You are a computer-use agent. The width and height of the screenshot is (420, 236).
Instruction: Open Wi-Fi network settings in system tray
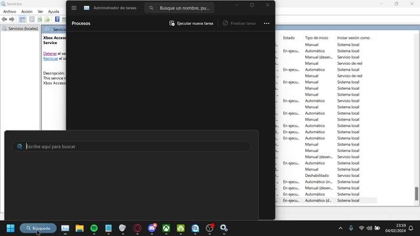click(362, 228)
